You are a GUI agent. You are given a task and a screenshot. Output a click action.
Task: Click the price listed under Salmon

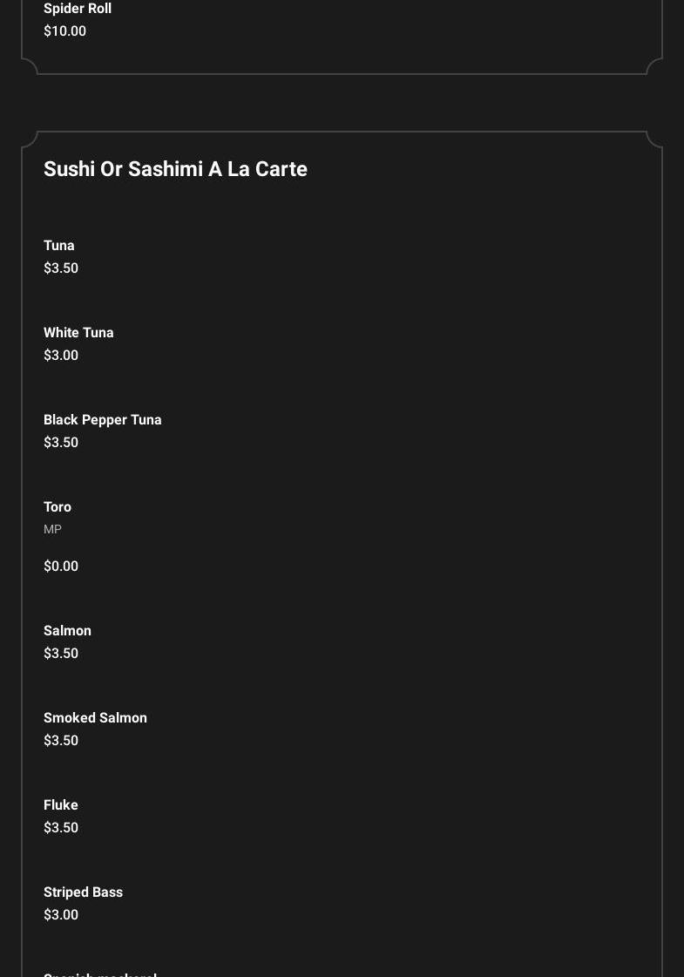tap(61, 654)
